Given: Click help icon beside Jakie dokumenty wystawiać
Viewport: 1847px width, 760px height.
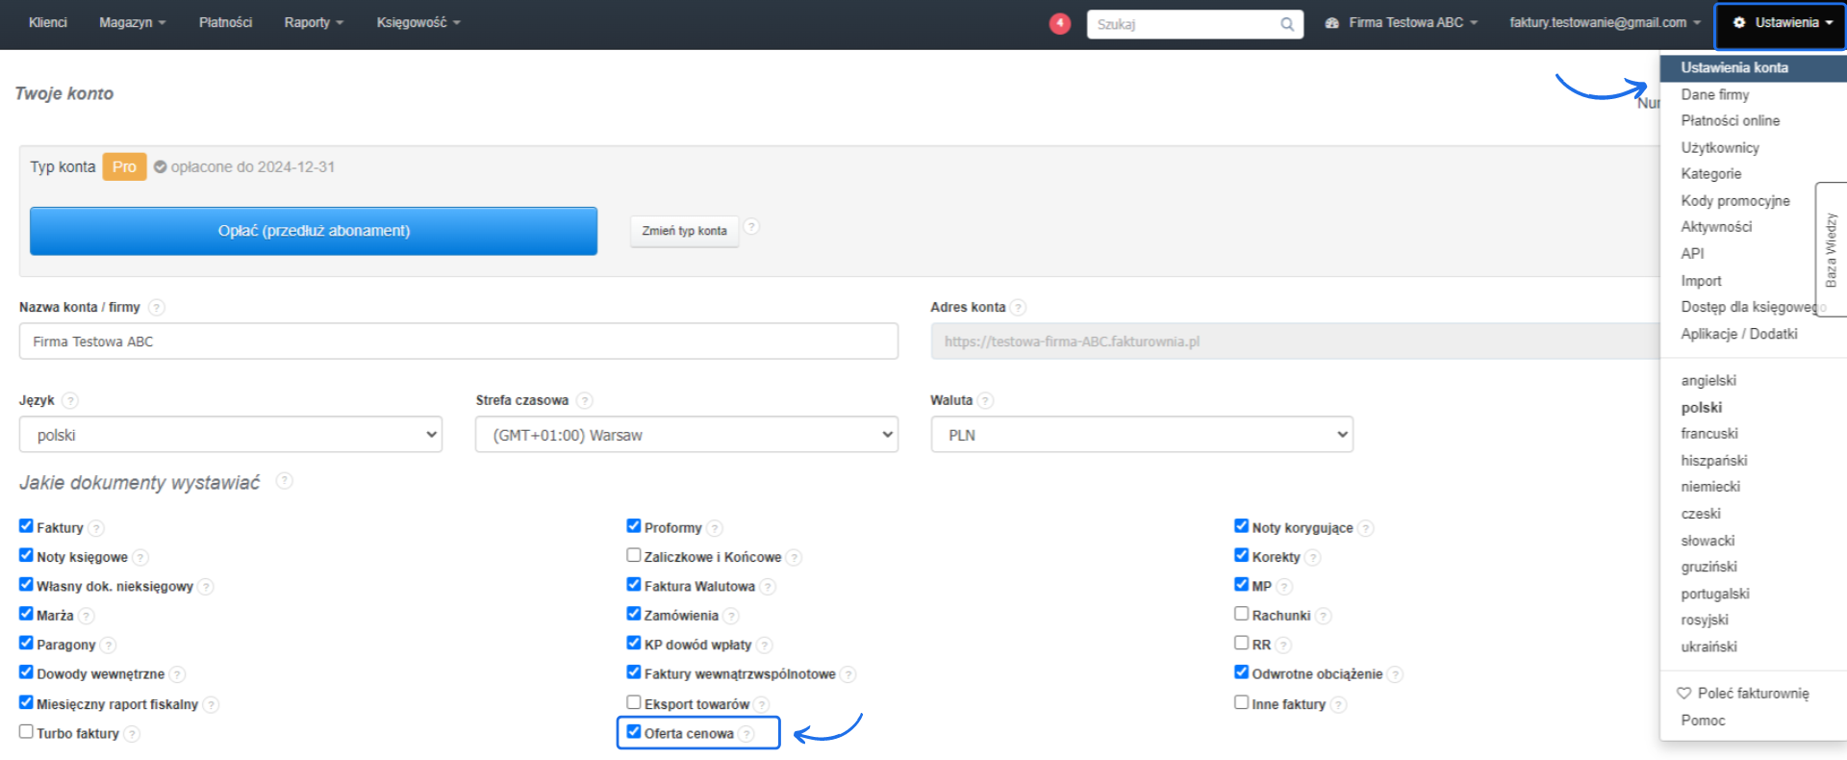Looking at the screenshot, I should click(284, 481).
